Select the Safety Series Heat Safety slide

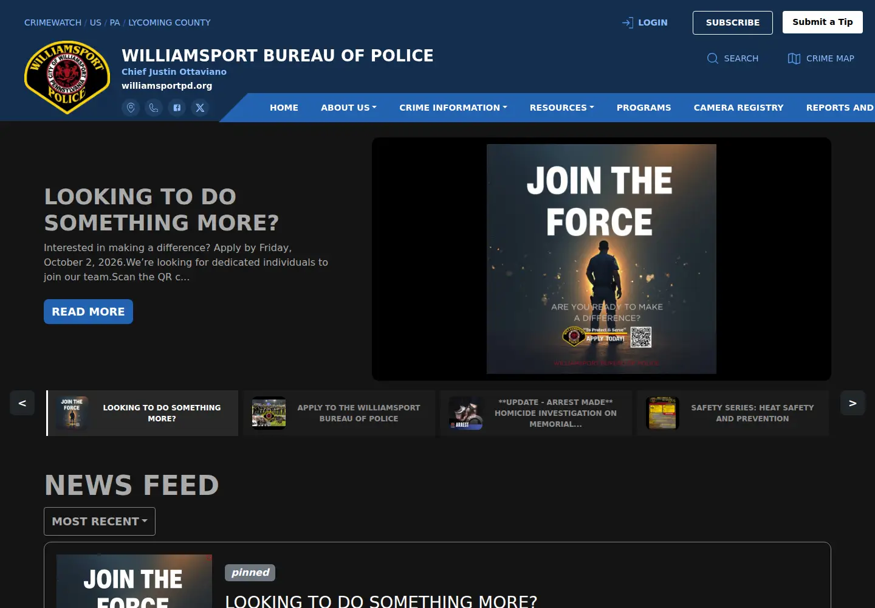pos(733,413)
